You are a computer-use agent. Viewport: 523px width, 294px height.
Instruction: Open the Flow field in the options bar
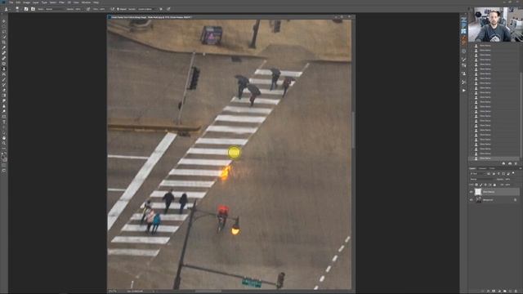click(102, 9)
